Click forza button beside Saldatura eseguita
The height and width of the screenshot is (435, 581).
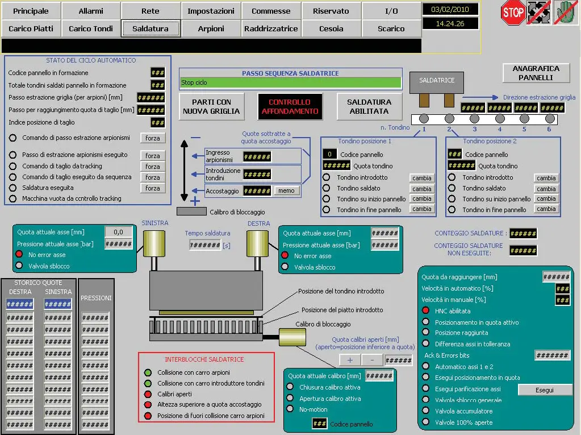152,188
